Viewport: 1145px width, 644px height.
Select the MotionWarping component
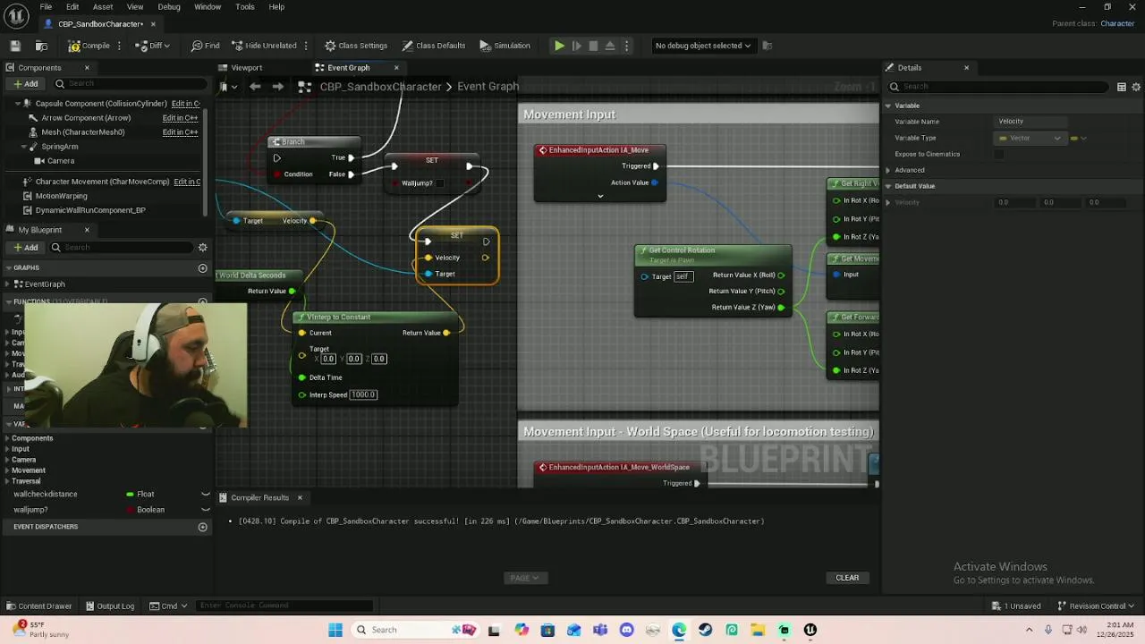[61, 196]
